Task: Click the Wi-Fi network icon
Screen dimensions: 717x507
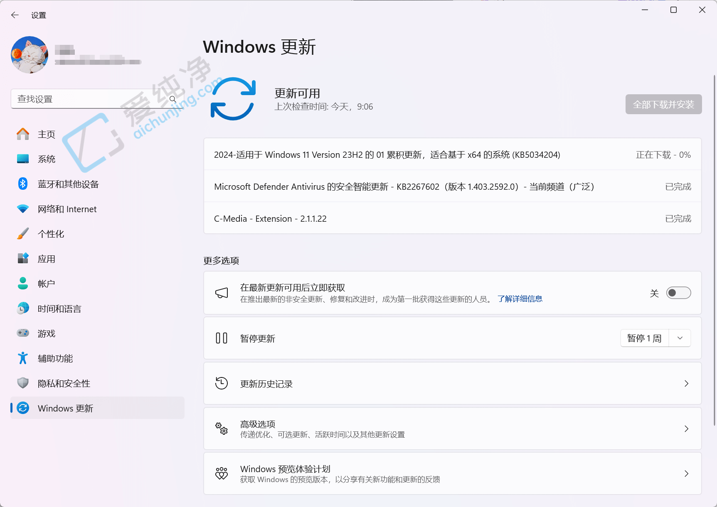Action: click(23, 209)
